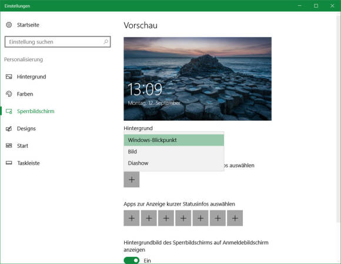This screenshot has height=264, width=341.
Task: Add last app for short status info
Action: 235,218
